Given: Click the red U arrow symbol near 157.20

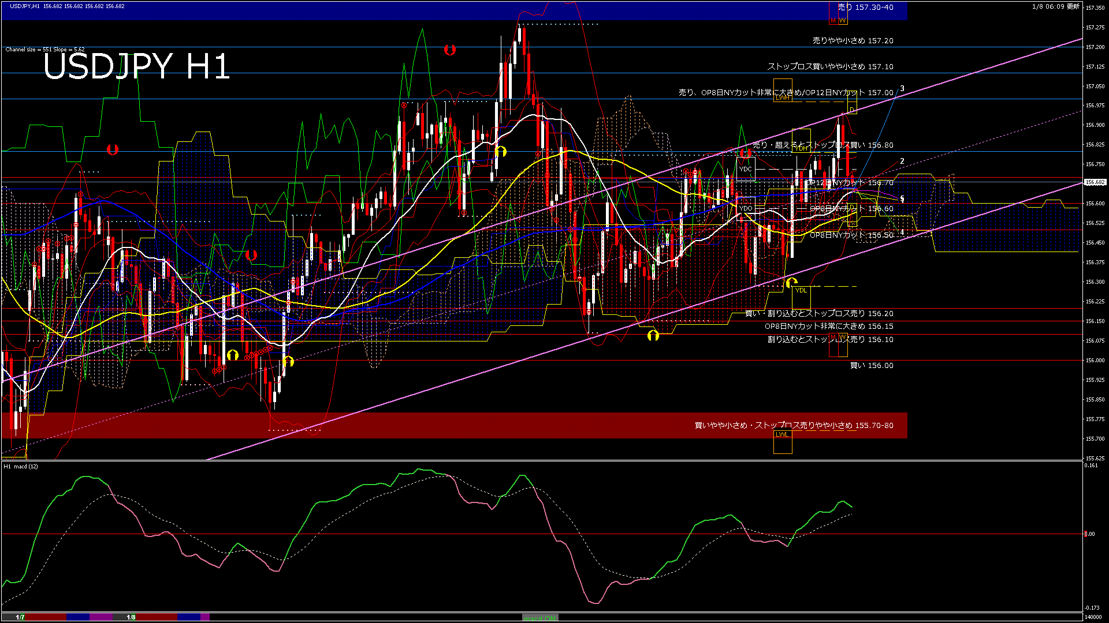Looking at the screenshot, I should point(451,50).
